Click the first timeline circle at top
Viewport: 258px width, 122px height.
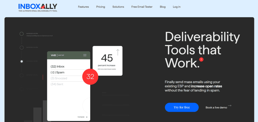pyautogui.click(x=22, y=34)
